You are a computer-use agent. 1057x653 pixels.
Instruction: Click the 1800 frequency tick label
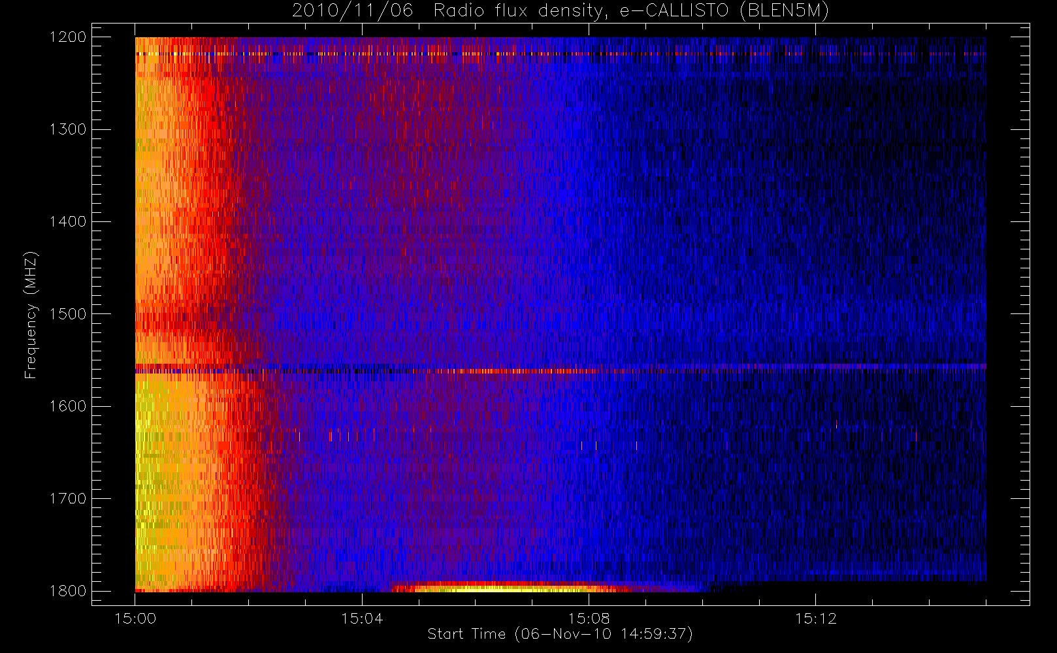(x=68, y=590)
